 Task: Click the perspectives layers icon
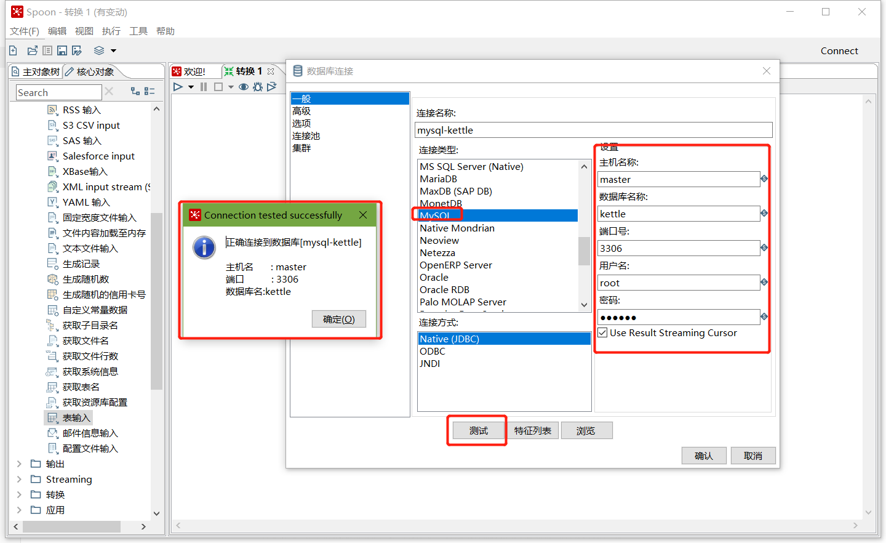(99, 50)
